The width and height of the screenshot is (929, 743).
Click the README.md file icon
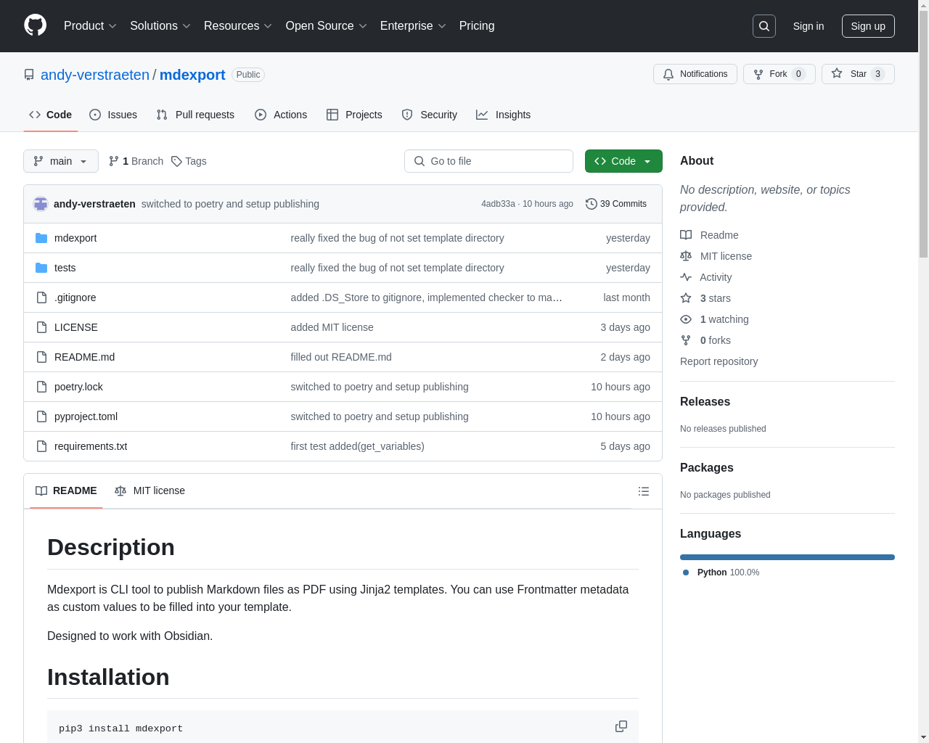[x=41, y=357]
